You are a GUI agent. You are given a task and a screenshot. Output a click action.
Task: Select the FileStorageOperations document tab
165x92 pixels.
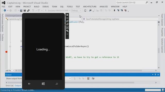pyautogui.click(x=14, y=16)
